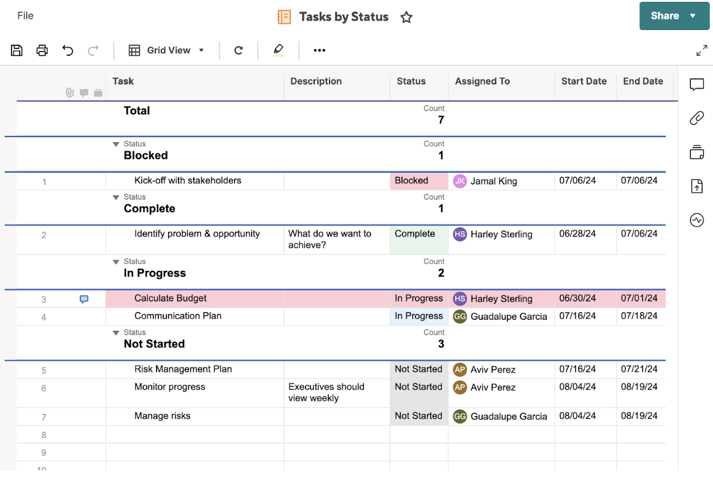Viewport: 713px width, 484px height.
Task: Refresh the sheet
Action: point(239,50)
